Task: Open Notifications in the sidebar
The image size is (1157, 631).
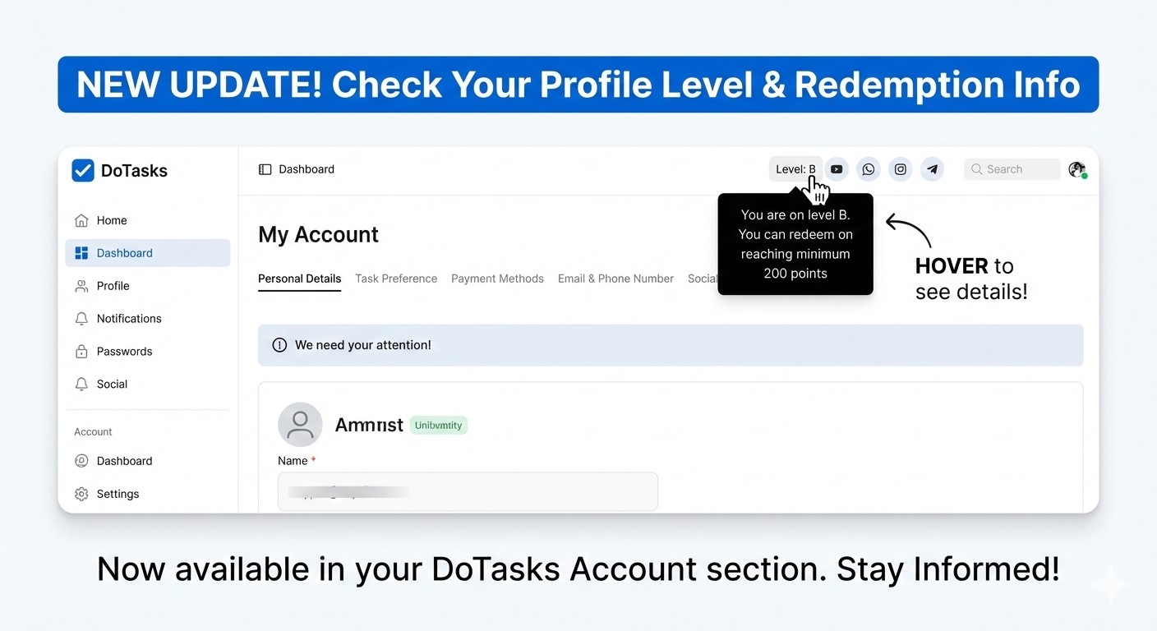Action: tap(128, 319)
